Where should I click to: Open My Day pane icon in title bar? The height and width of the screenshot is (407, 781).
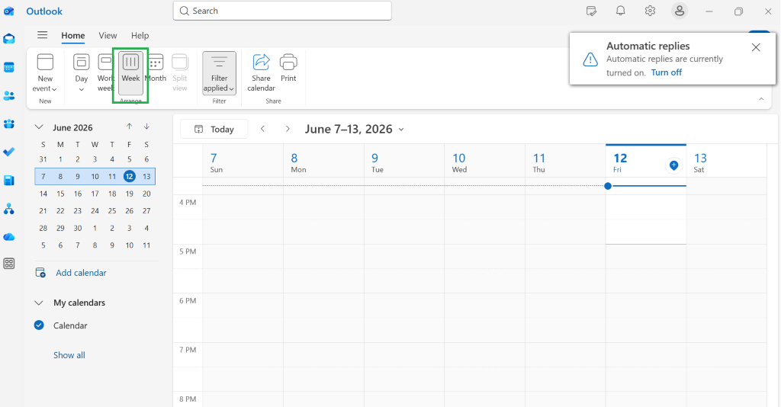click(591, 11)
